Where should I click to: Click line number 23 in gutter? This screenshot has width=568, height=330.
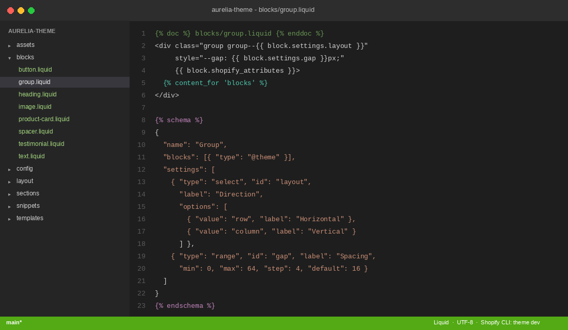click(141, 306)
